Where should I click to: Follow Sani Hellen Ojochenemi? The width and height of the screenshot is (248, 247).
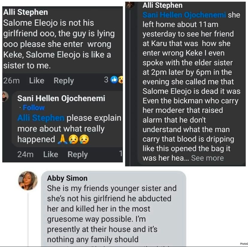pos(34,108)
